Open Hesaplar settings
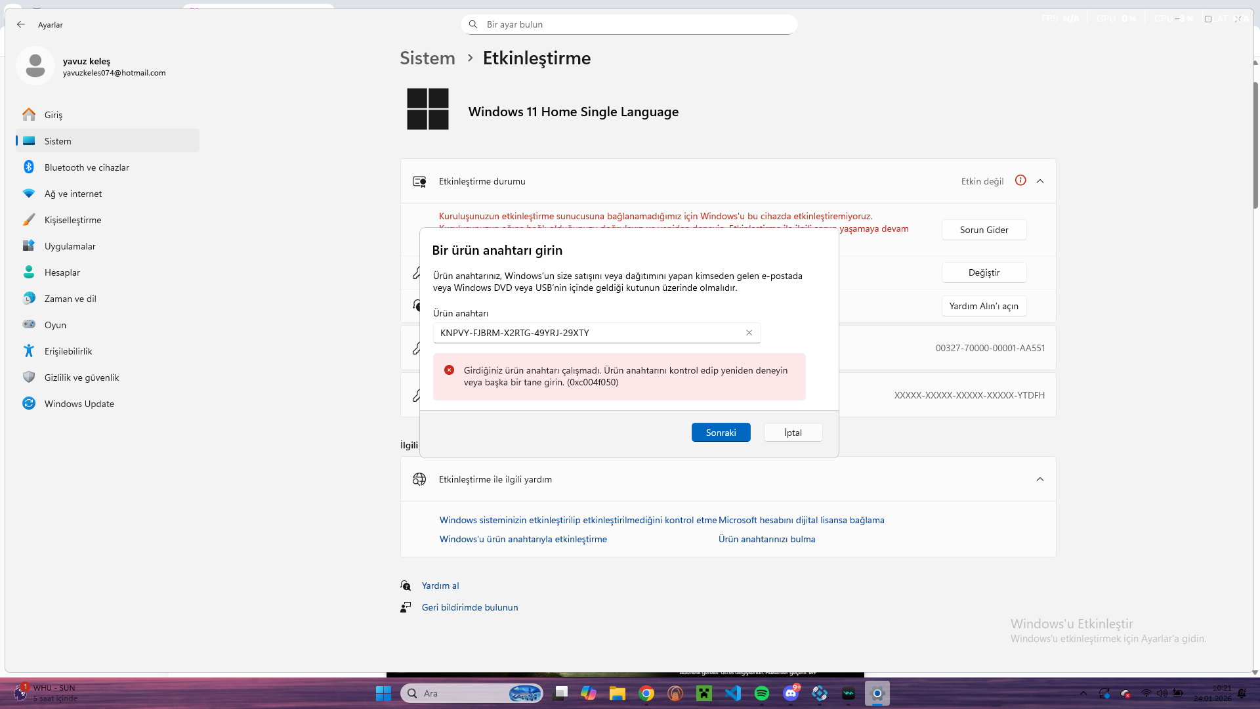The height and width of the screenshot is (709, 1260). (x=108, y=272)
